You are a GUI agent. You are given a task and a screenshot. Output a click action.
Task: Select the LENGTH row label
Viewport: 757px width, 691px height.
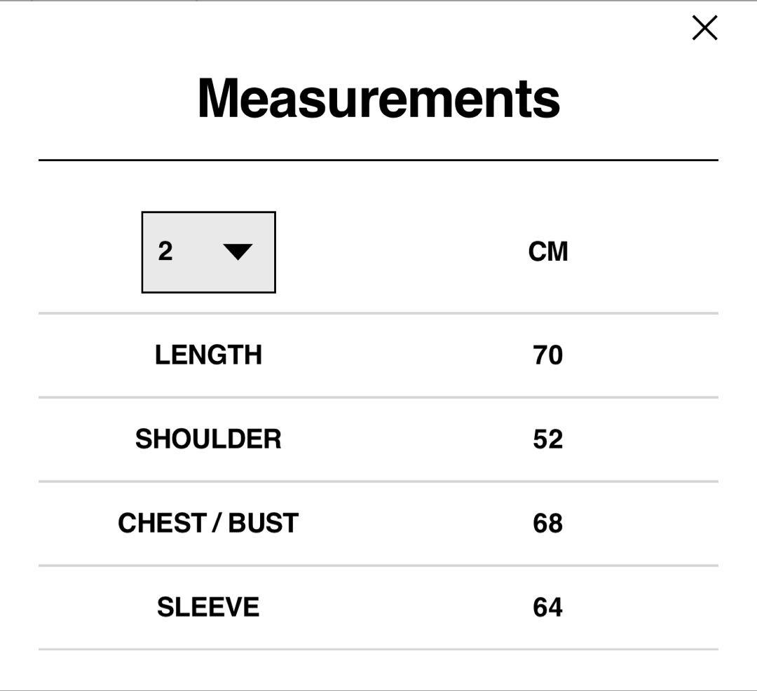(x=208, y=355)
